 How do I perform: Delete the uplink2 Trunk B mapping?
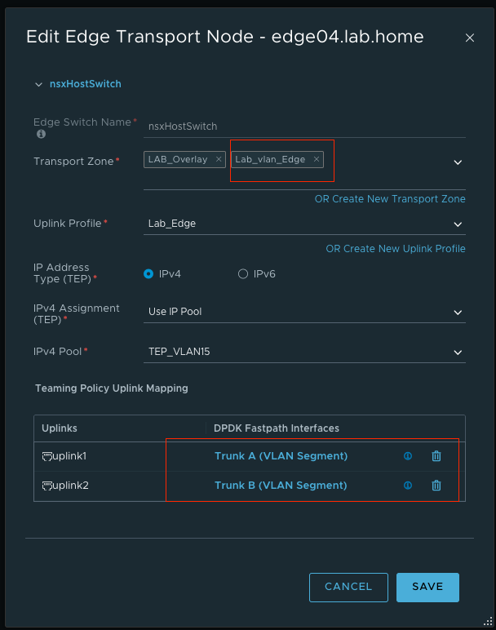point(436,486)
